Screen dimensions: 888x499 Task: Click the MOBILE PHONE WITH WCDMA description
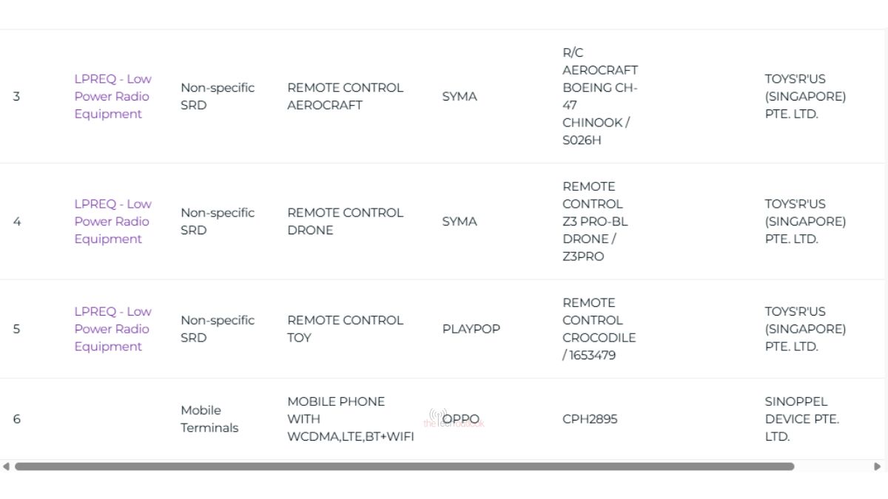coord(350,419)
